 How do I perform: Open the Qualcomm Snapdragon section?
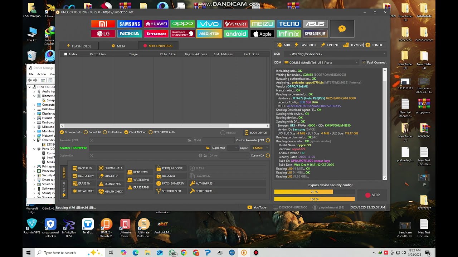point(182,34)
